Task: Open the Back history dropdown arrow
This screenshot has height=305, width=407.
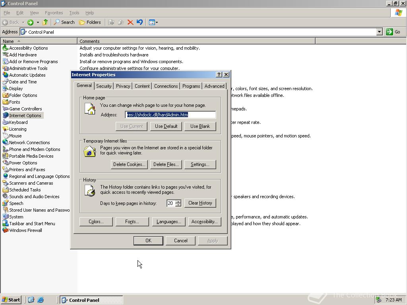Action: click(x=23, y=22)
